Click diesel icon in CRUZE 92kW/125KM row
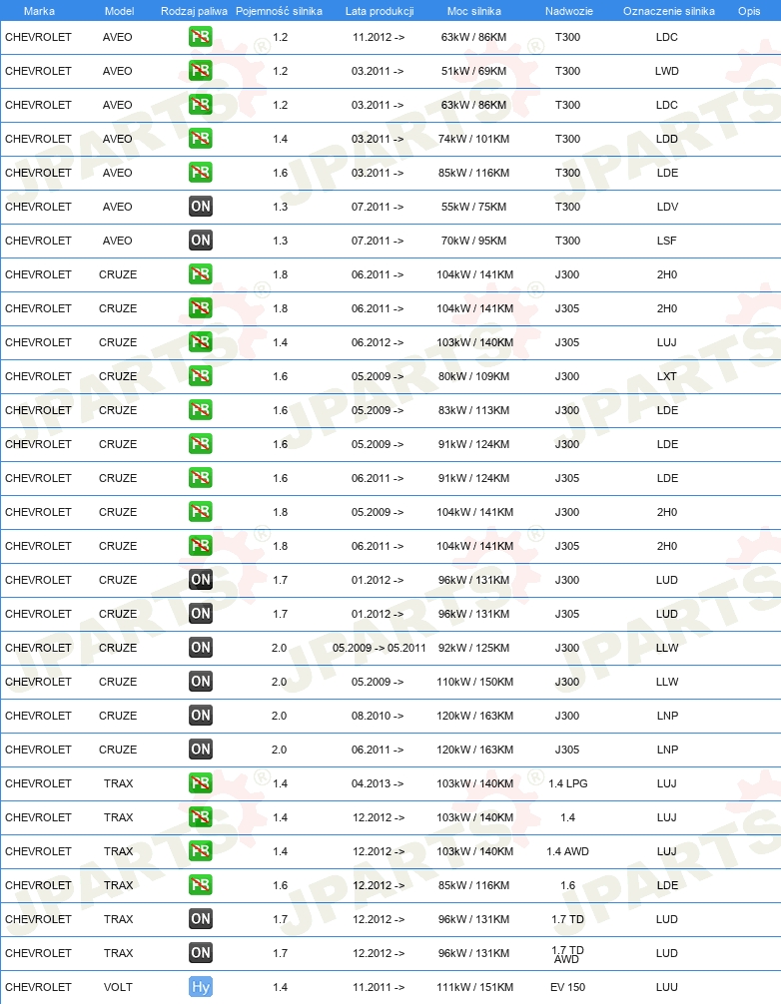The width and height of the screenshot is (781, 1004). (x=201, y=648)
